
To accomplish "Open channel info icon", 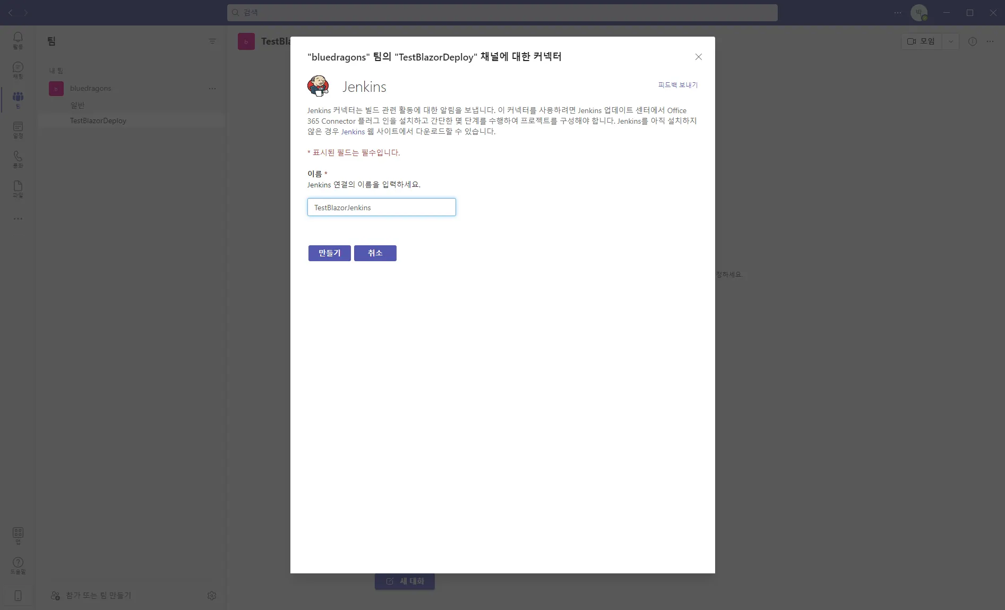I will (x=973, y=41).
